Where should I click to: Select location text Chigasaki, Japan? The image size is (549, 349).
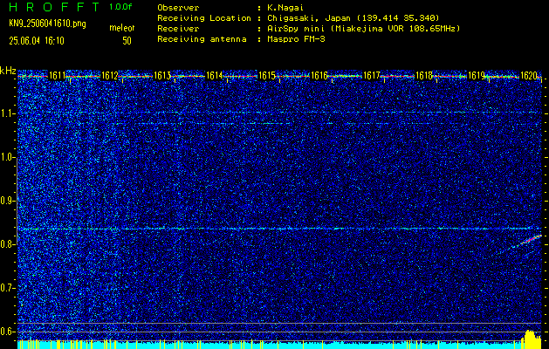click(307, 17)
